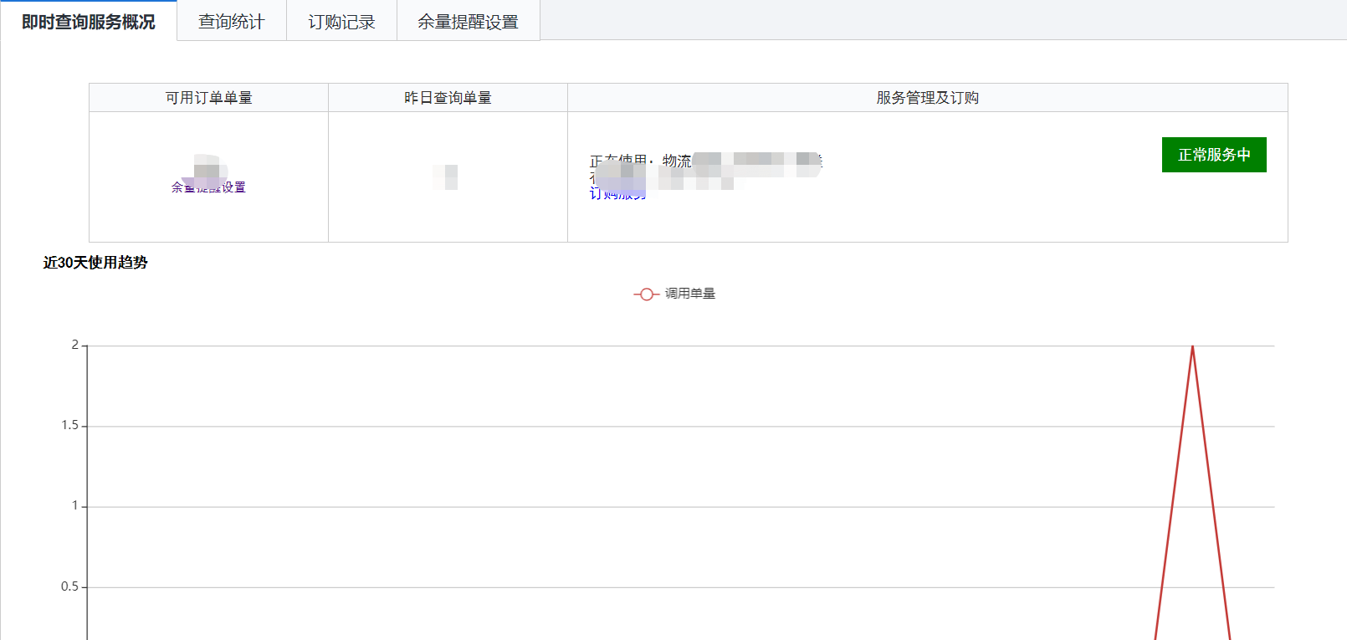1347x640 pixels.
Task: Click the blurred 昨日查询单量 value
Action: click(x=447, y=177)
